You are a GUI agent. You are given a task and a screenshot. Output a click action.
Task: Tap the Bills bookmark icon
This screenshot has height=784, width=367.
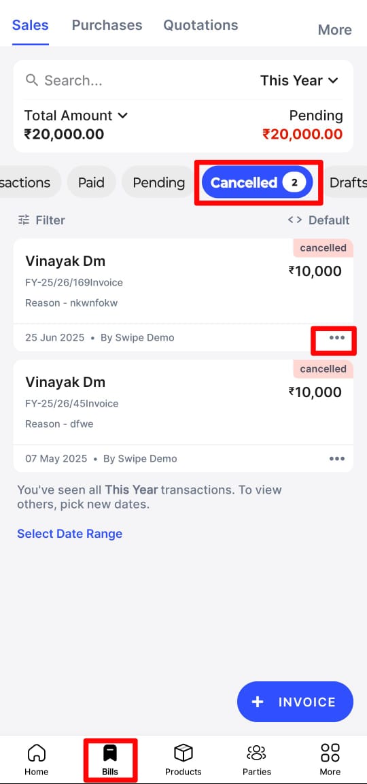point(110,752)
